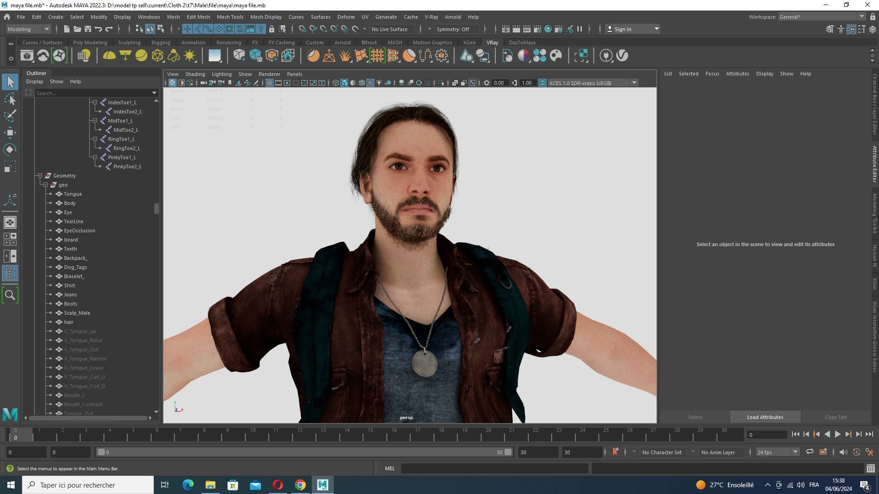This screenshot has width=879, height=494.
Task: Open the Outliner search filter dropdown arrow
Action: (x=154, y=93)
